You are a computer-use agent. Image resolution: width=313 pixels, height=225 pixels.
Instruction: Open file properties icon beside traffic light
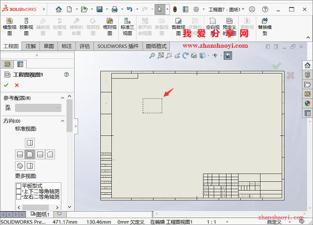click(185, 9)
